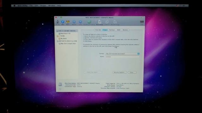Open the Format dropdown
202x113 pixels.
(x=122, y=54)
